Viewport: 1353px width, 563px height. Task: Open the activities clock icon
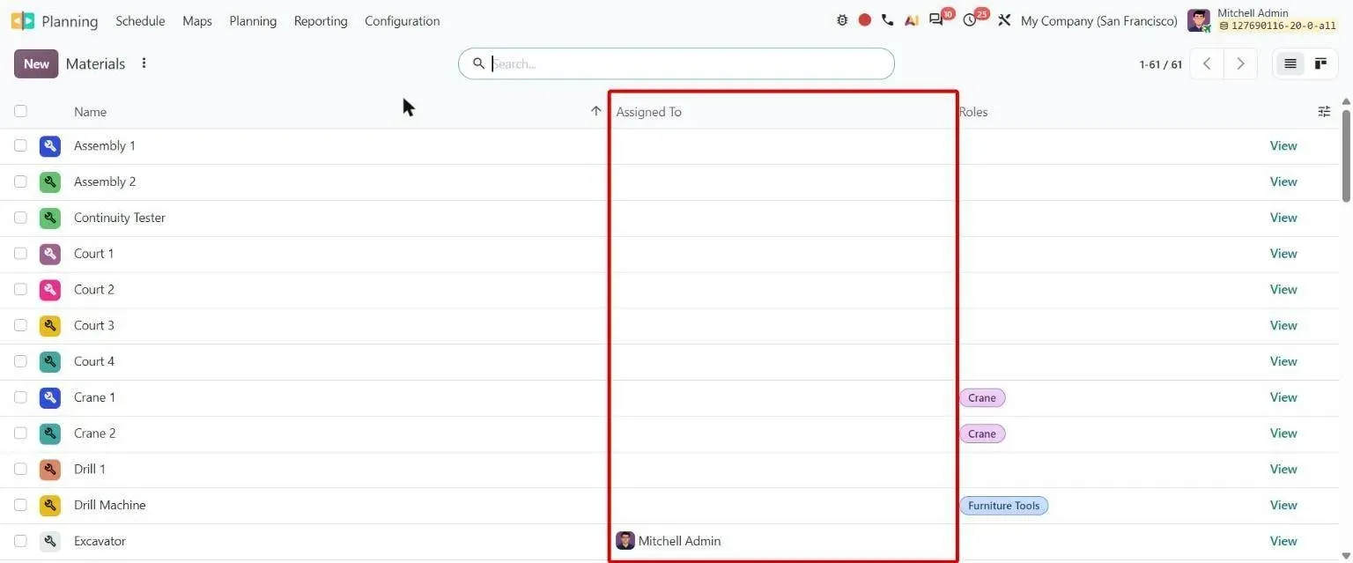[970, 20]
